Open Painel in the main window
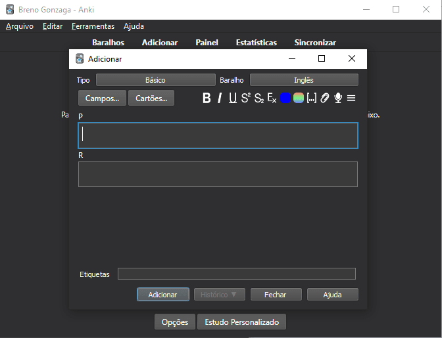442x338 pixels. point(207,43)
